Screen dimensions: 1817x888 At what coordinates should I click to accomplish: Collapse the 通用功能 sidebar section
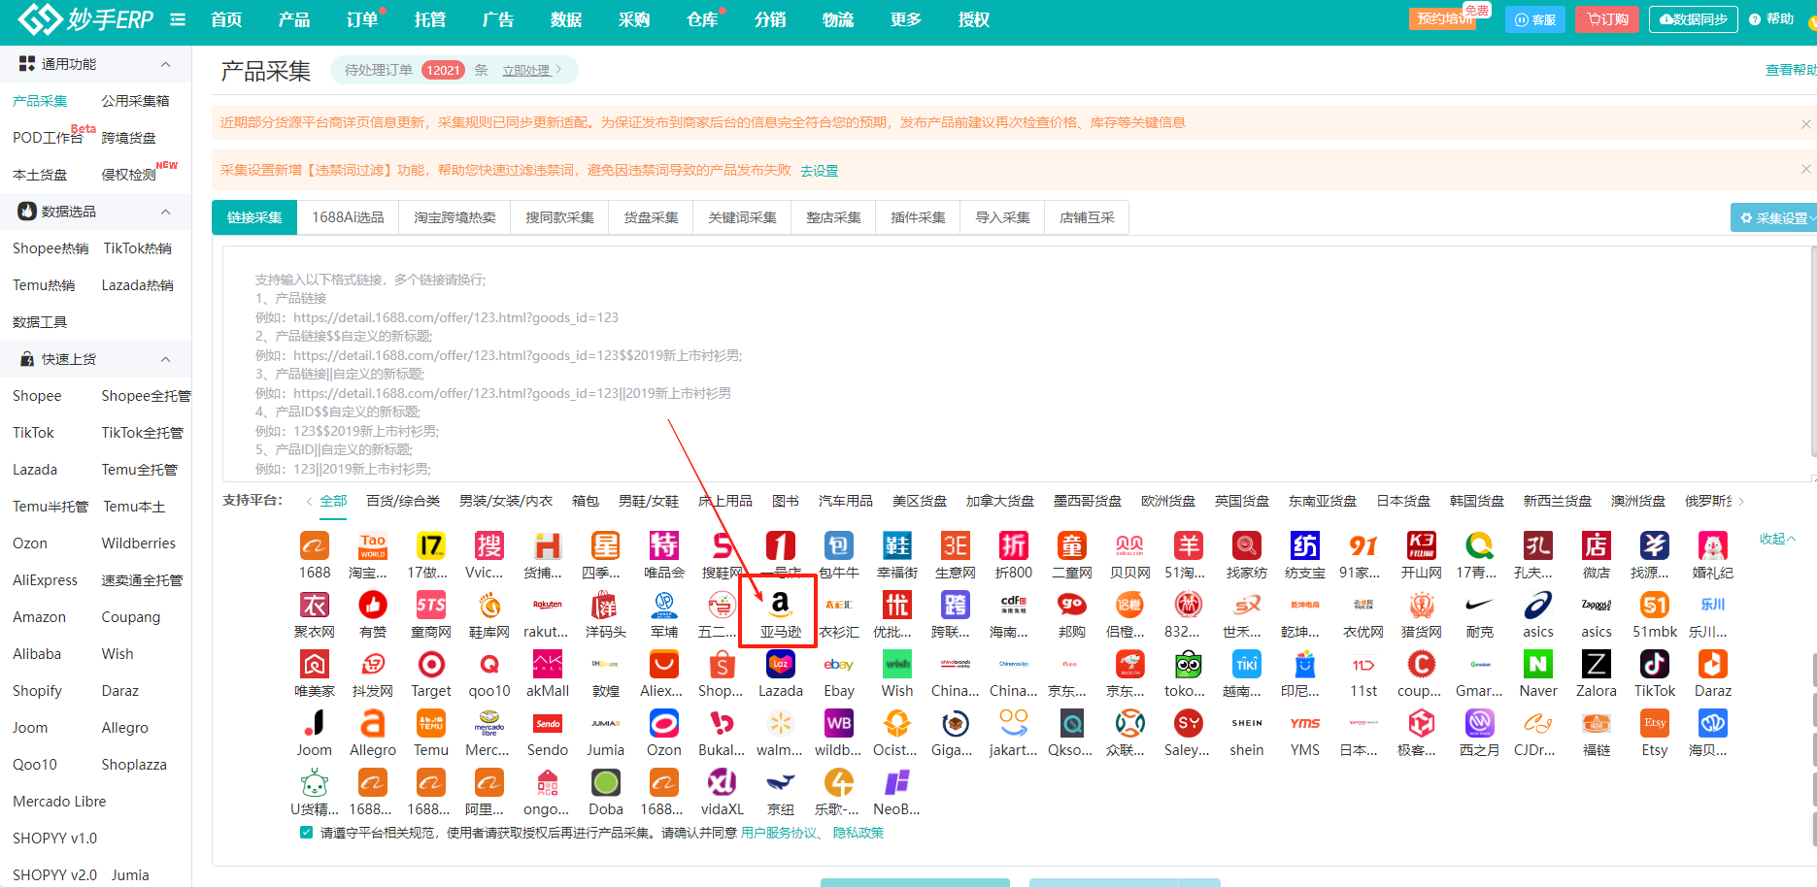point(165,64)
